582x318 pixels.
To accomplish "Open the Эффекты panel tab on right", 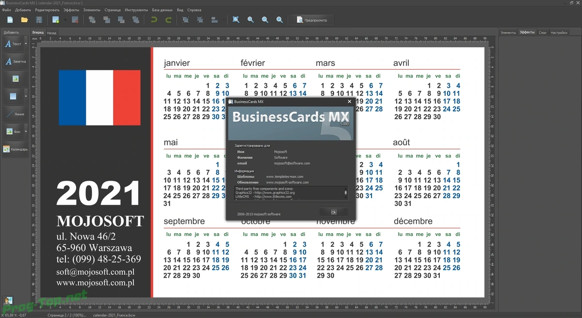I will pyautogui.click(x=527, y=32).
